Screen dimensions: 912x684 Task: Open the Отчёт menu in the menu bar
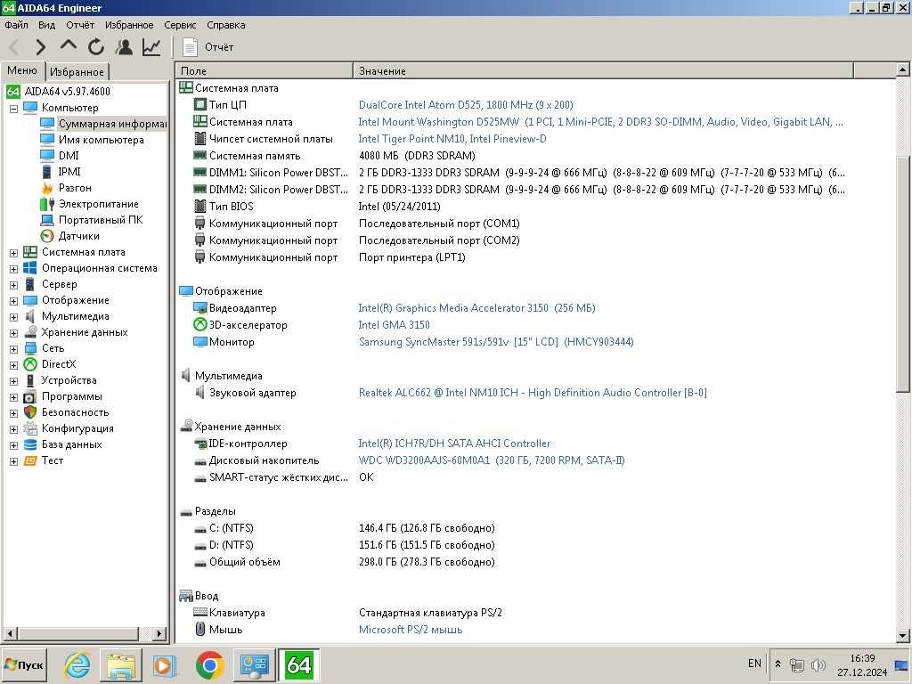tap(79, 25)
